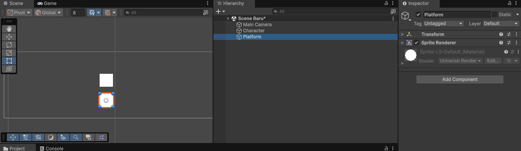Open Transform component help icon

501,34
